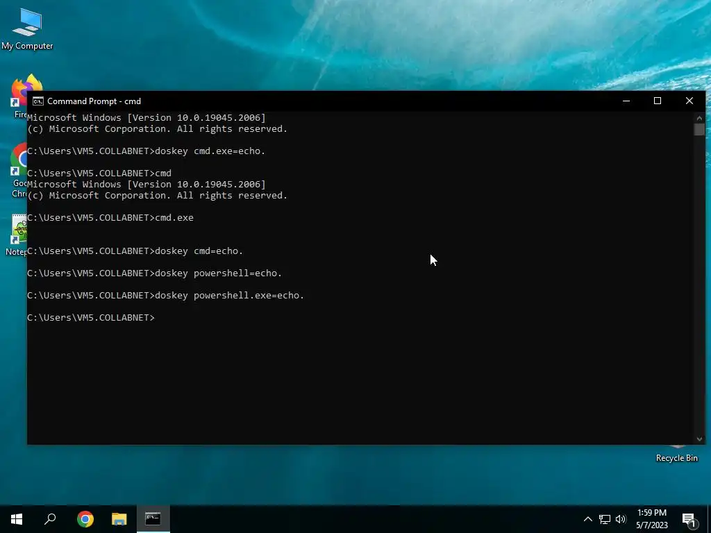Open the network status tray icon

pos(605,519)
